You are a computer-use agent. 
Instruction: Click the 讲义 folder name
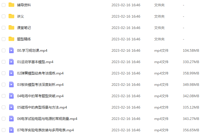coord(21,16)
